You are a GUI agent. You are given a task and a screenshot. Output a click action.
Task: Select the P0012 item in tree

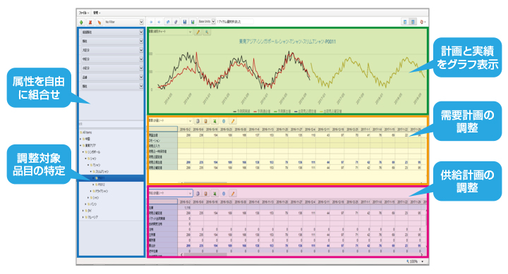[x=102, y=185]
